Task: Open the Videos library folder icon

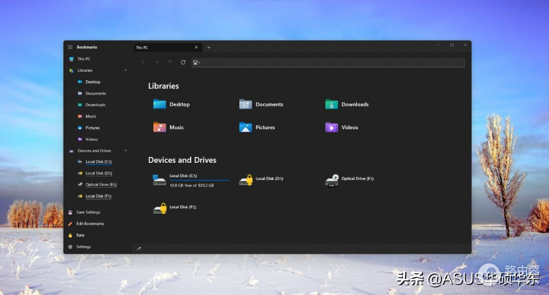Action: [331, 127]
